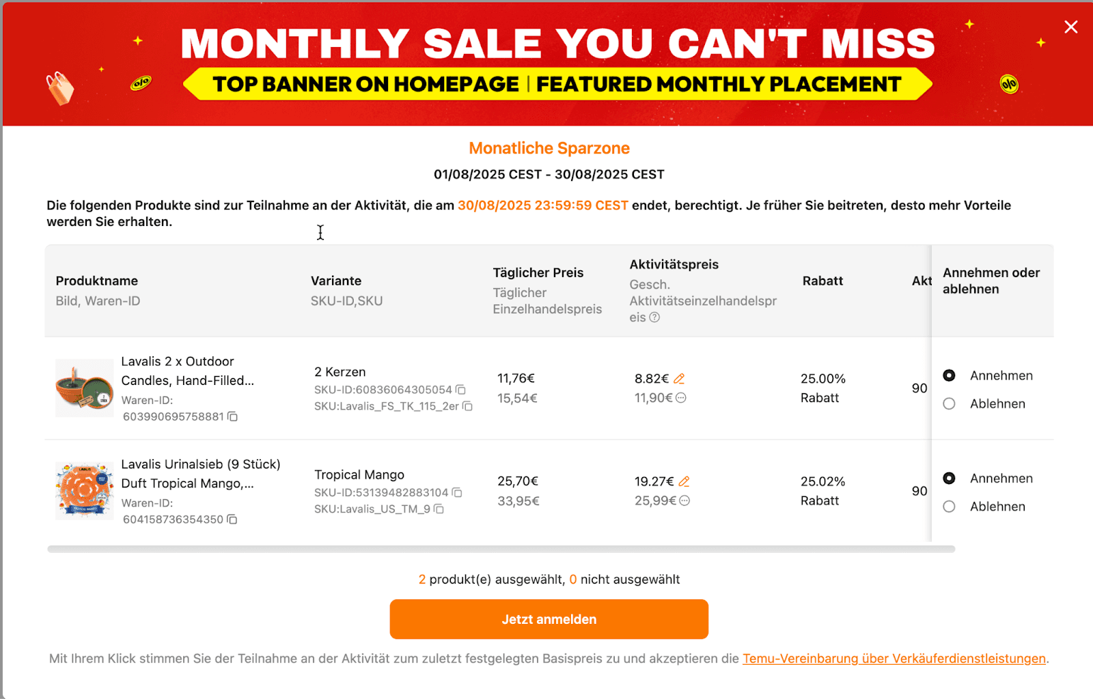
Task: Edit the 8.82€ activity price
Action: coord(679,379)
